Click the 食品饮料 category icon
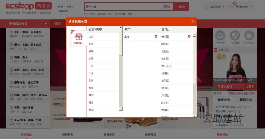The height and width of the screenshot is (139, 265). click(11, 120)
